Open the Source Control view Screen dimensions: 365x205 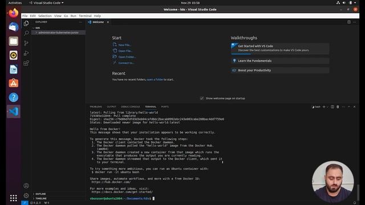(26, 43)
